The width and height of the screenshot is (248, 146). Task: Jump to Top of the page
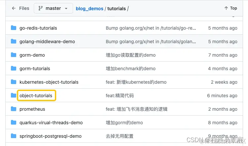click(x=233, y=8)
